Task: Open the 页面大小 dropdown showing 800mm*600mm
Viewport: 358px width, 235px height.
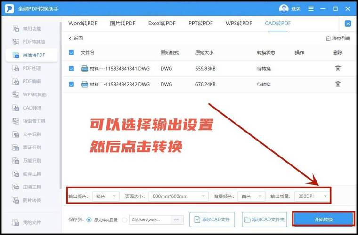Action: (179, 196)
